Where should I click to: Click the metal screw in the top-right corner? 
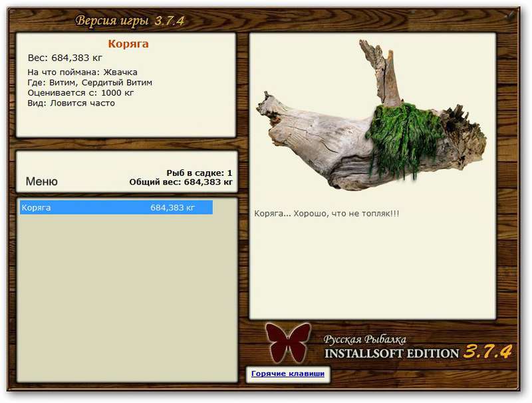[511, 16]
